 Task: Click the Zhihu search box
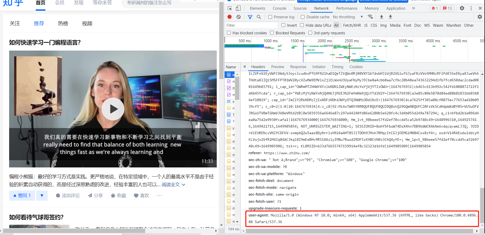point(170,3)
